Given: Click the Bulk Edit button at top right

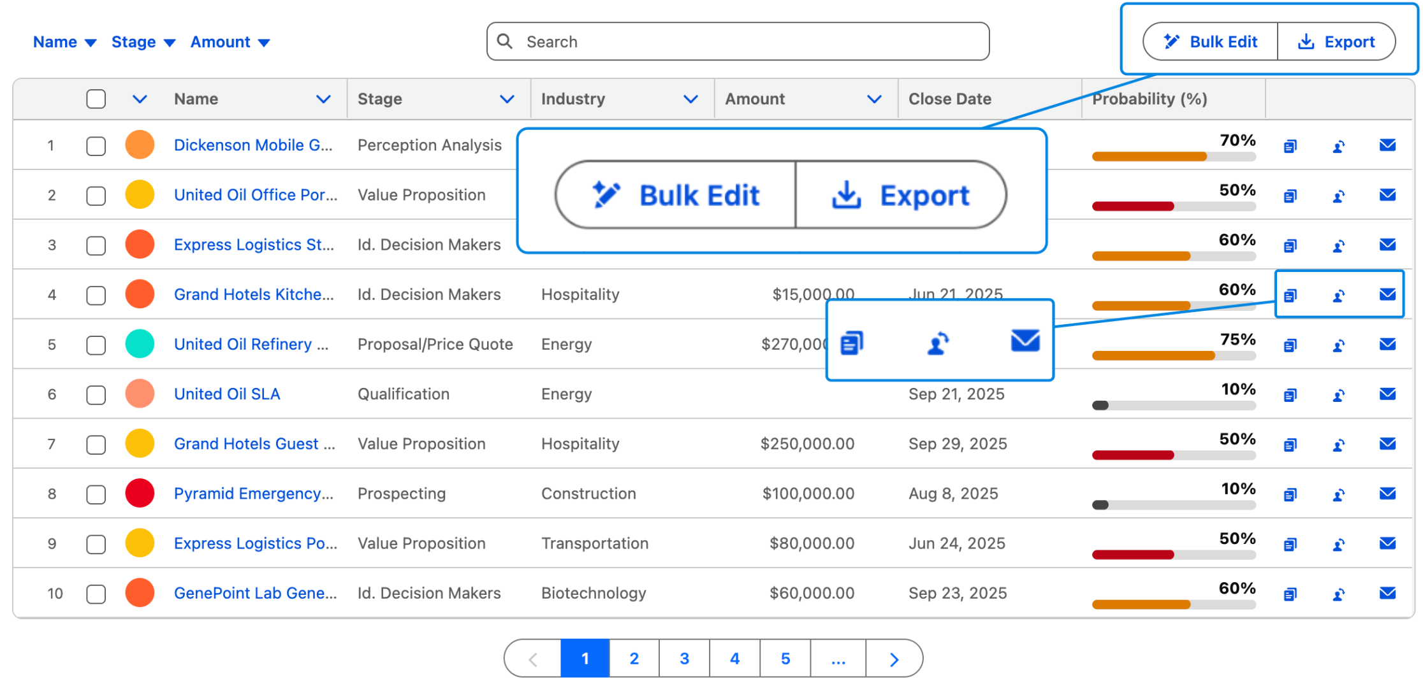Looking at the screenshot, I should 1210,41.
